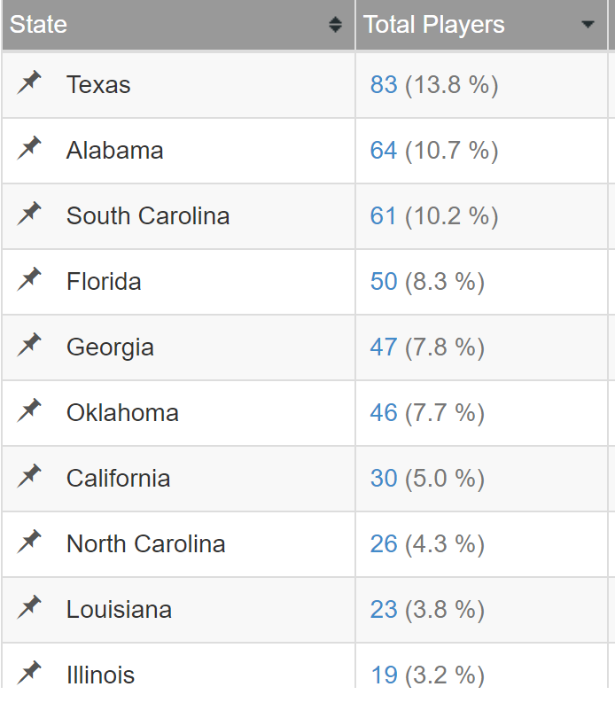Toggle Total Players sort arrow
The height and width of the screenshot is (718, 615).
(x=588, y=24)
